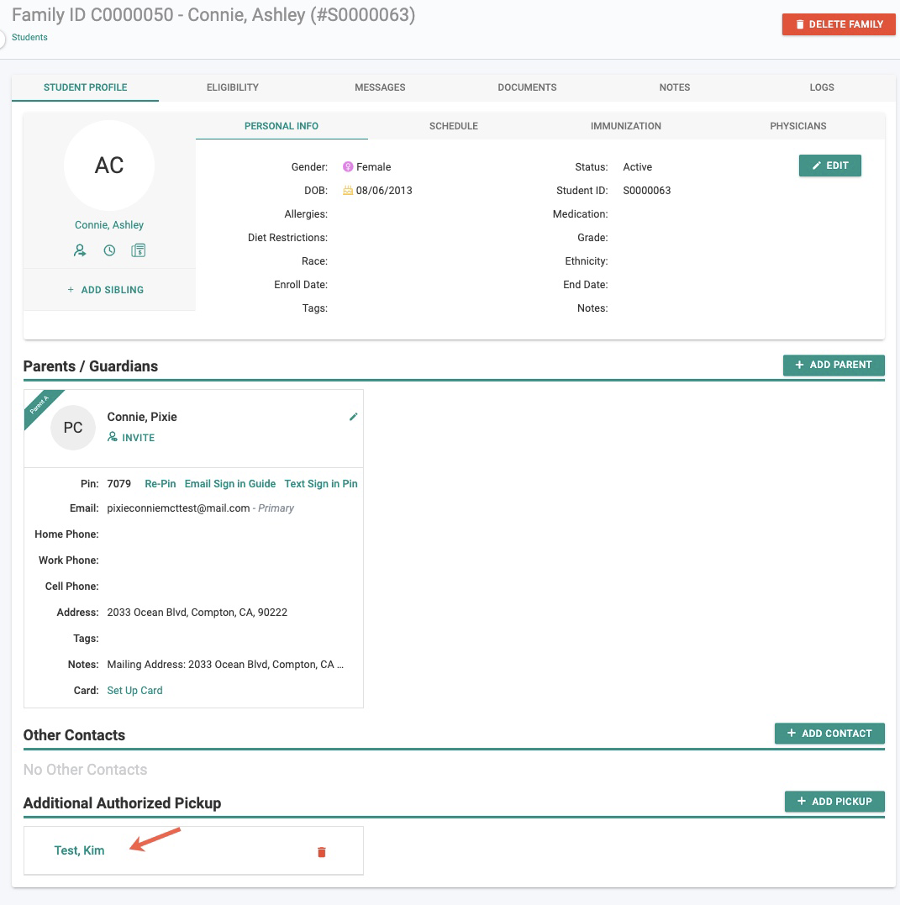Image resolution: width=900 pixels, height=905 pixels.
Task: Open Set Up Card for Connie, Pixie
Action: [x=134, y=690]
